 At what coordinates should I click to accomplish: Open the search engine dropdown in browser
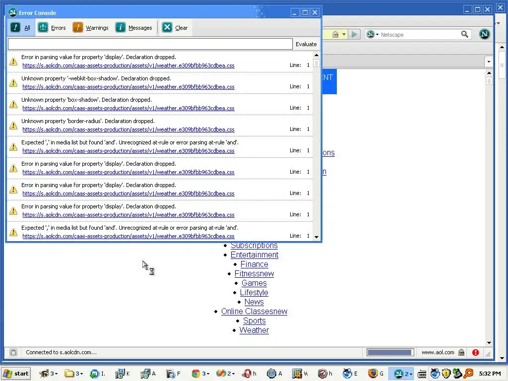pos(372,34)
